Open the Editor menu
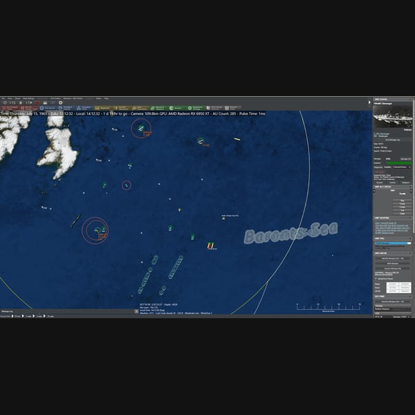 click(x=98, y=98)
